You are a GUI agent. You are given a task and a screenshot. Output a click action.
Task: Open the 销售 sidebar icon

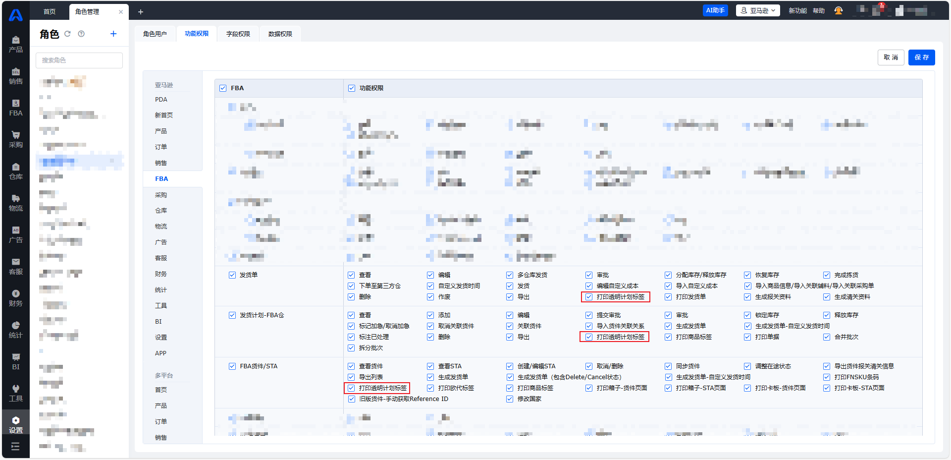[x=16, y=76]
